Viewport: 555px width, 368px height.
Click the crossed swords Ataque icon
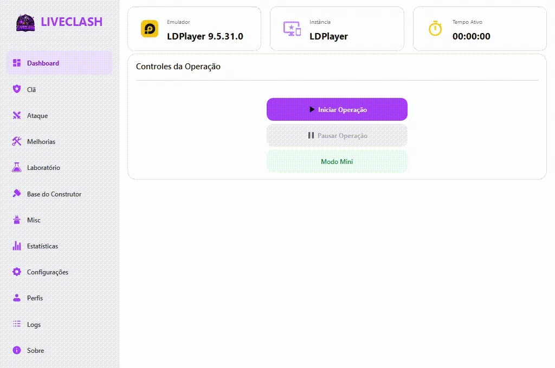[17, 115]
